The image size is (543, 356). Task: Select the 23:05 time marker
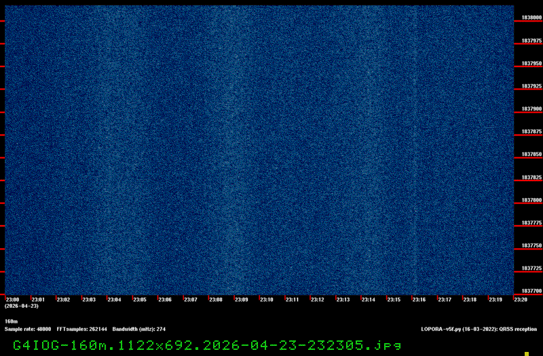(140, 300)
